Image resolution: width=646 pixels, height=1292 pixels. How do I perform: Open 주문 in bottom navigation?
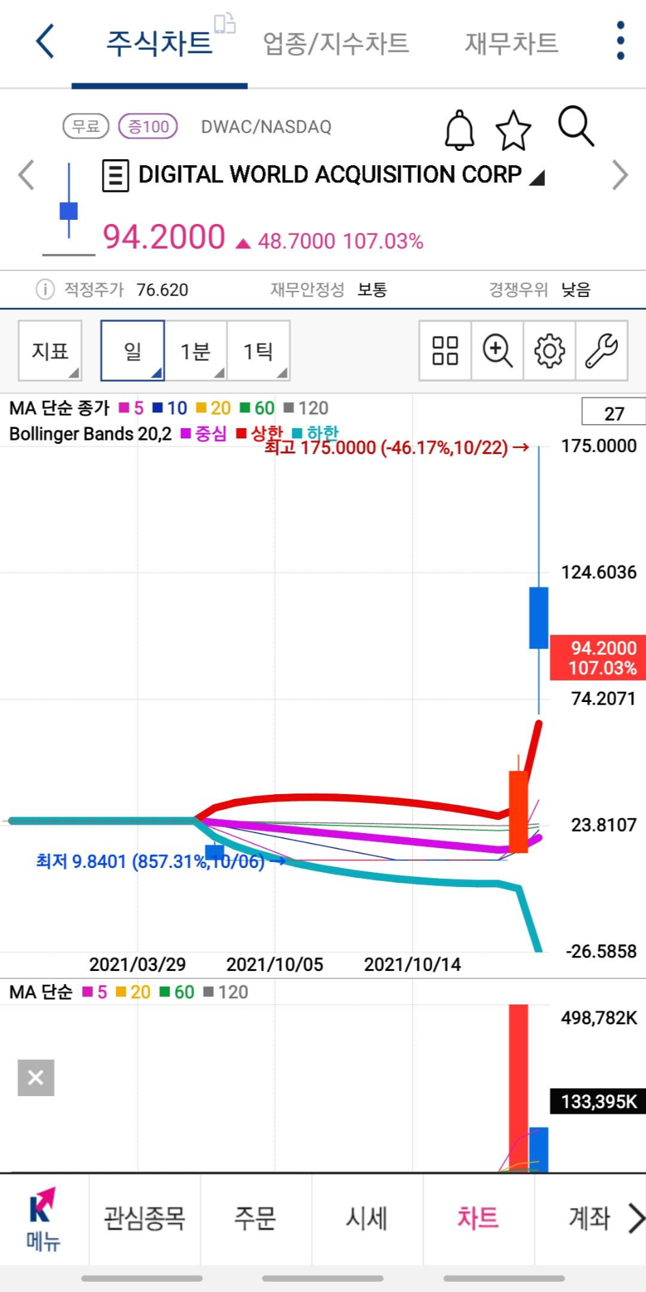point(255,1219)
